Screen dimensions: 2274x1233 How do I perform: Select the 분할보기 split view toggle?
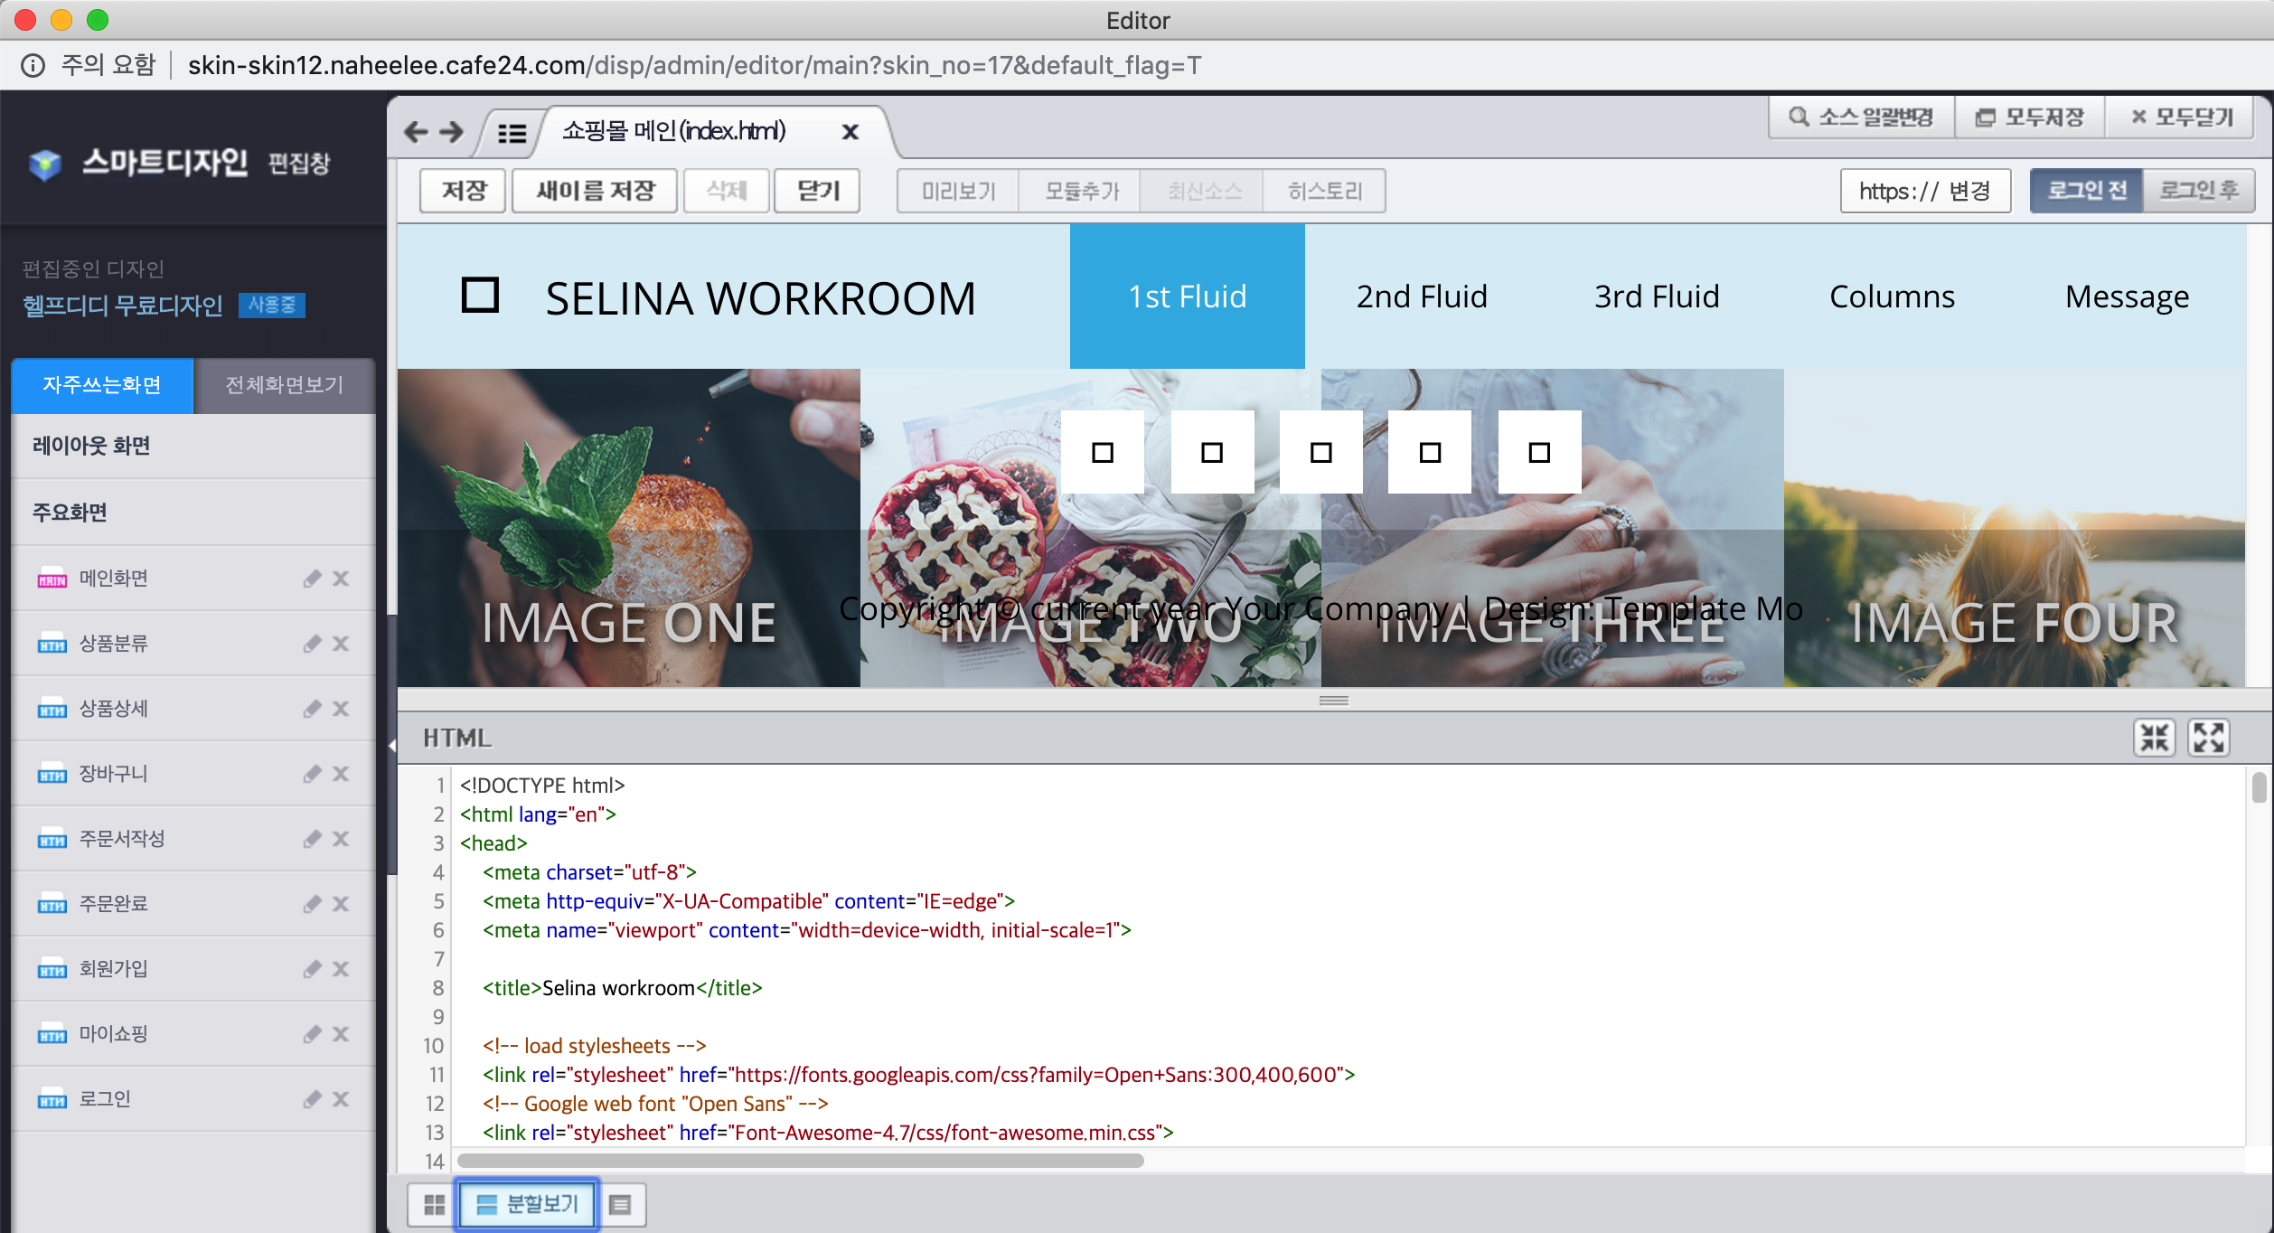coord(528,1204)
